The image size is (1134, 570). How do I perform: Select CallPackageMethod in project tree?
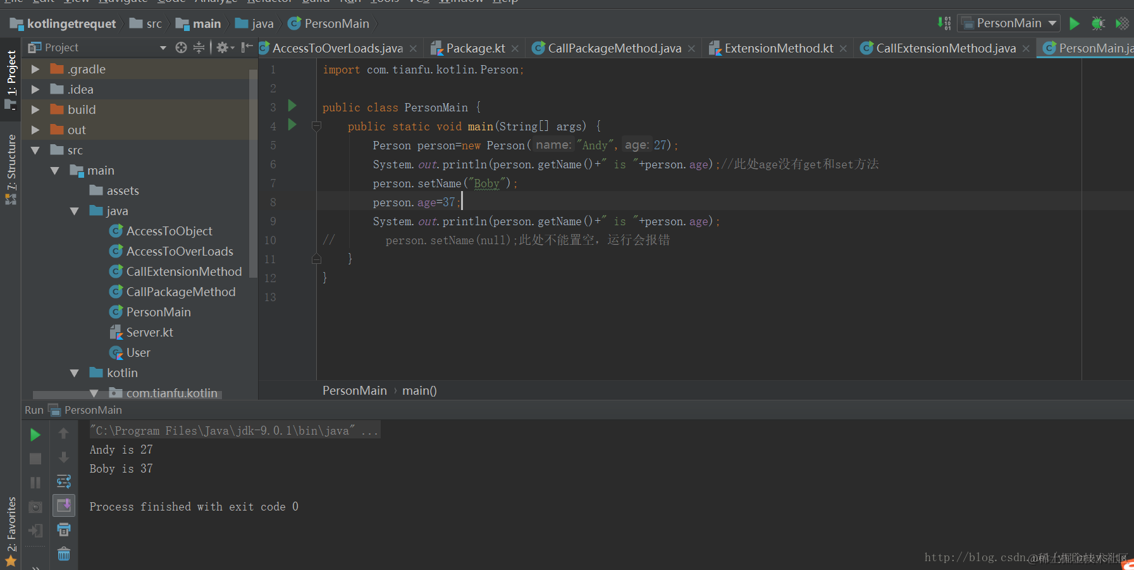173,292
